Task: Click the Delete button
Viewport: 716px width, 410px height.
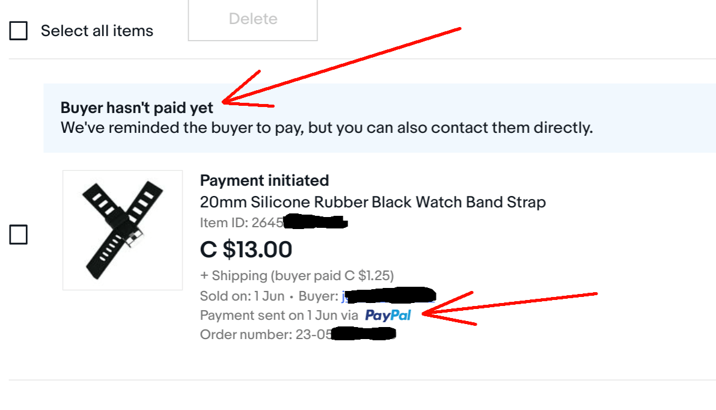Action: (x=252, y=19)
